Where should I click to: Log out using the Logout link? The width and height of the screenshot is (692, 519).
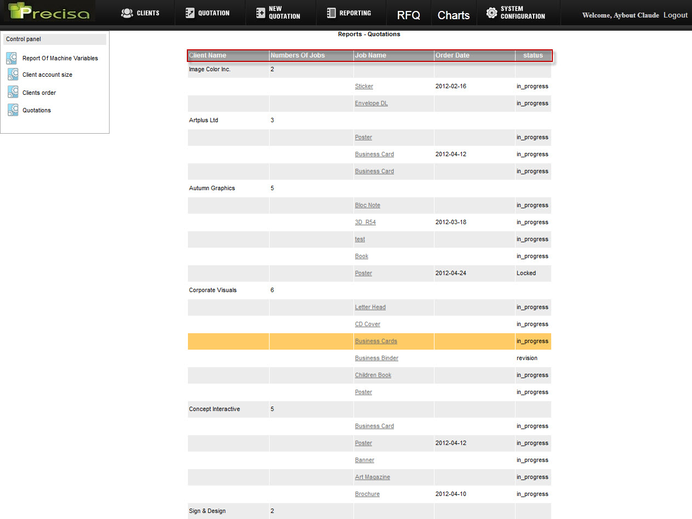click(676, 15)
